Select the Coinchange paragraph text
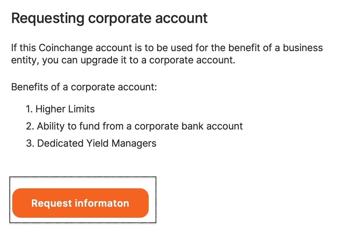This screenshot has width=347, height=226. pyautogui.click(x=167, y=54)
